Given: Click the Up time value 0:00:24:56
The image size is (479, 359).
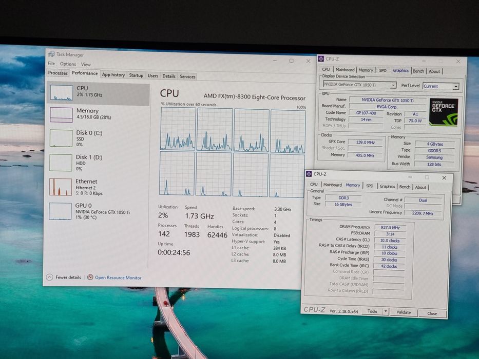Looking at the screenshot, I should click(174, 252).
